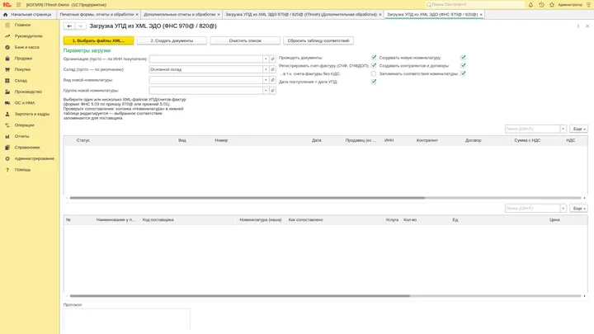Screen dimensions: 594x334
Task: Open the Склад field's open-item icon
Action: (x=272, y=69)
